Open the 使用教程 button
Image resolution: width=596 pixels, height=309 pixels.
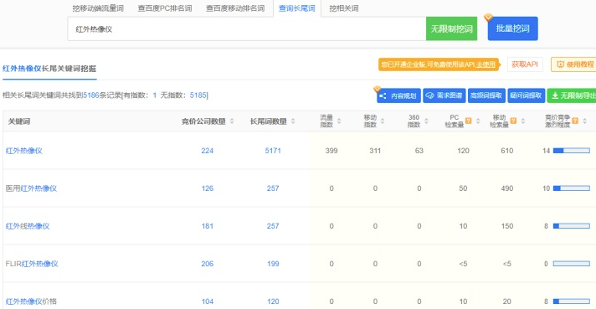click(573, 64)
